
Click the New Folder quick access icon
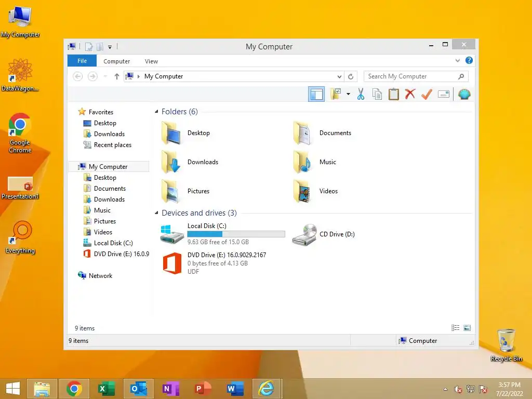100,47
